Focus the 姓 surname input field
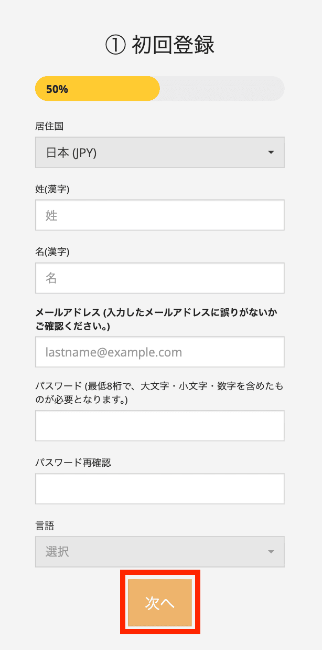The width and height of the screenshot is (322, 650). click(x=159, y=215)
